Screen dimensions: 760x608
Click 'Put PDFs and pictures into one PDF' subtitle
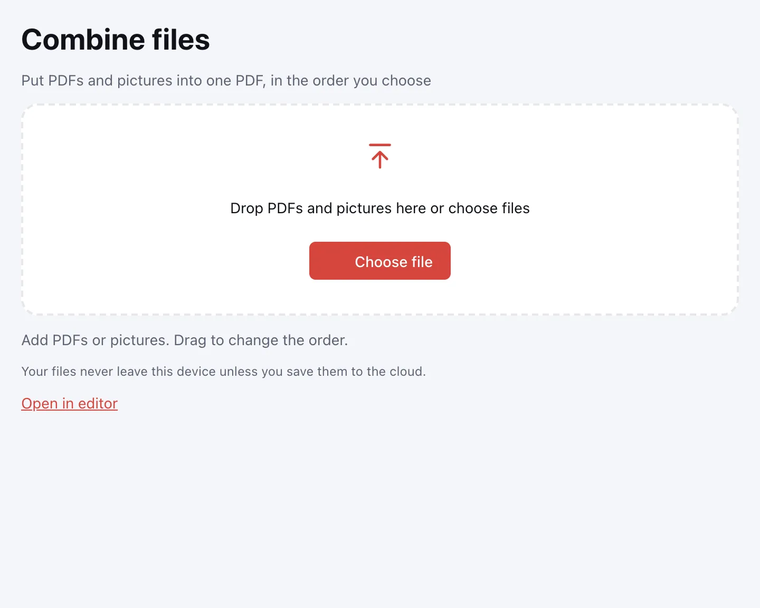(x=226, y=80)
